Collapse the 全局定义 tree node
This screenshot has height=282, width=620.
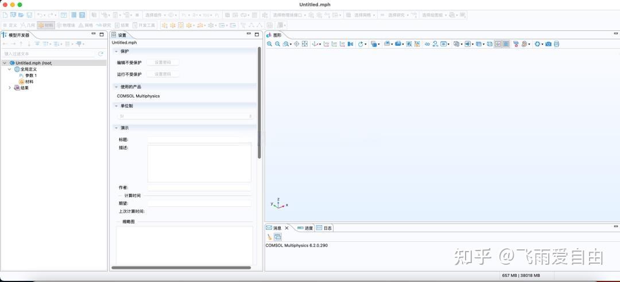[9, 69]
